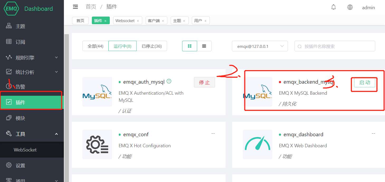Switch to list view icon
This screenshot has width=385, height=182.
tap(204, 46)
